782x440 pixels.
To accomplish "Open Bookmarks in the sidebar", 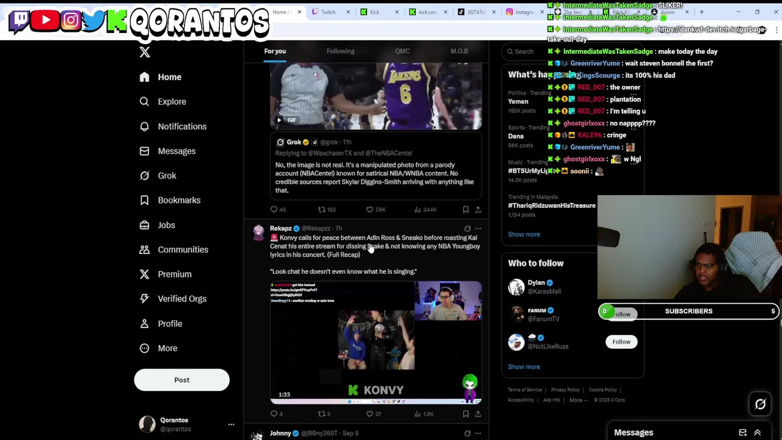I will (170, 200).
